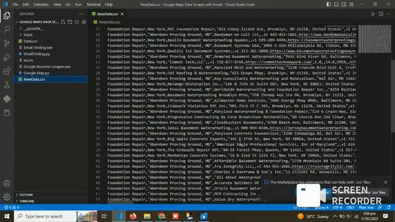Refresh the Explorer file tree
The image size is (395, 222).
coord(77,22)
